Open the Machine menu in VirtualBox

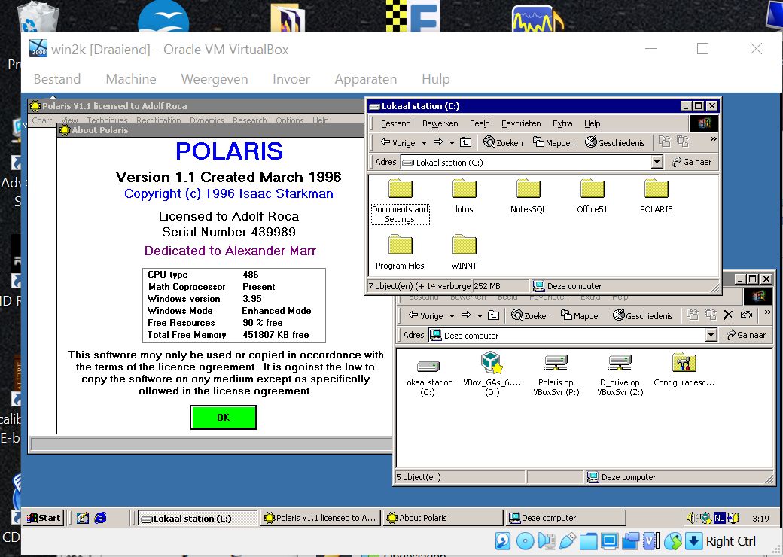(131, 79)
